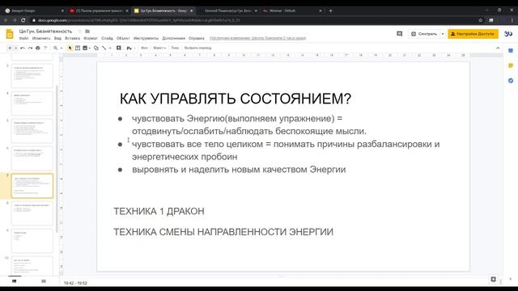Screen dimensions: 518x291
Task: Click the Paint format icon
Action: click(45, 48)
